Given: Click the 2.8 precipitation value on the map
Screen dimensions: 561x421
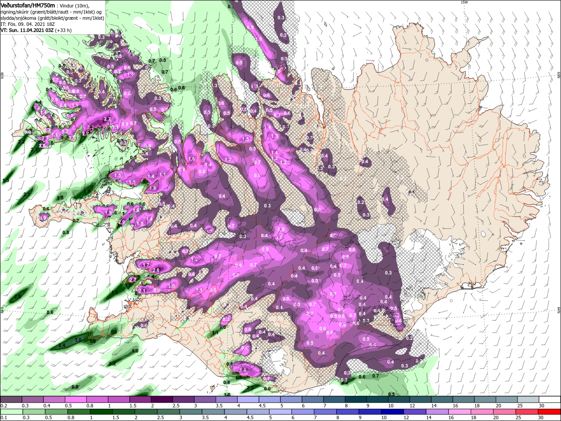Looking at the screenshot, I should tap(156, 270).
